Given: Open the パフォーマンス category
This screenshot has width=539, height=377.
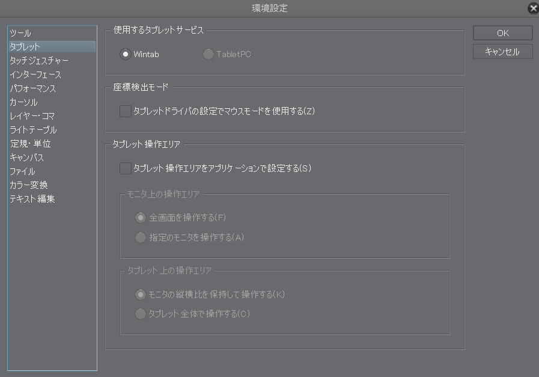Looking at the screenshot, I should (x=33, y=88).
